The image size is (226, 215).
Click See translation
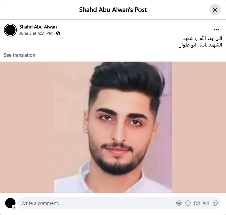click(x=19, y=55)
